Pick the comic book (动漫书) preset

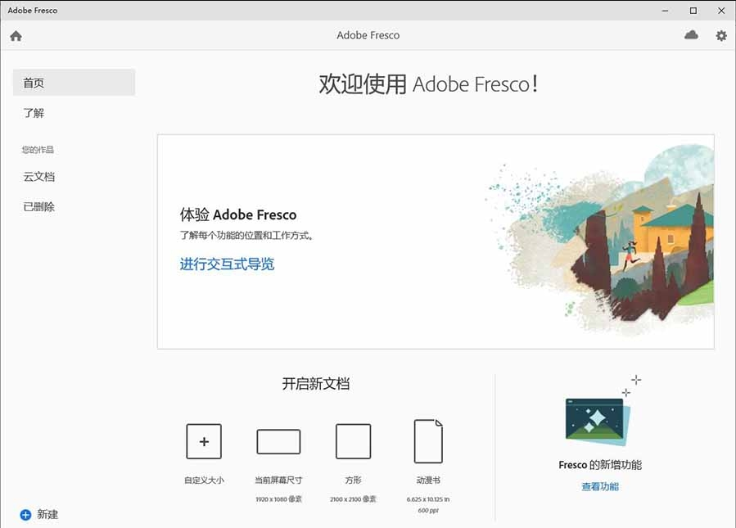click(428, 441)
